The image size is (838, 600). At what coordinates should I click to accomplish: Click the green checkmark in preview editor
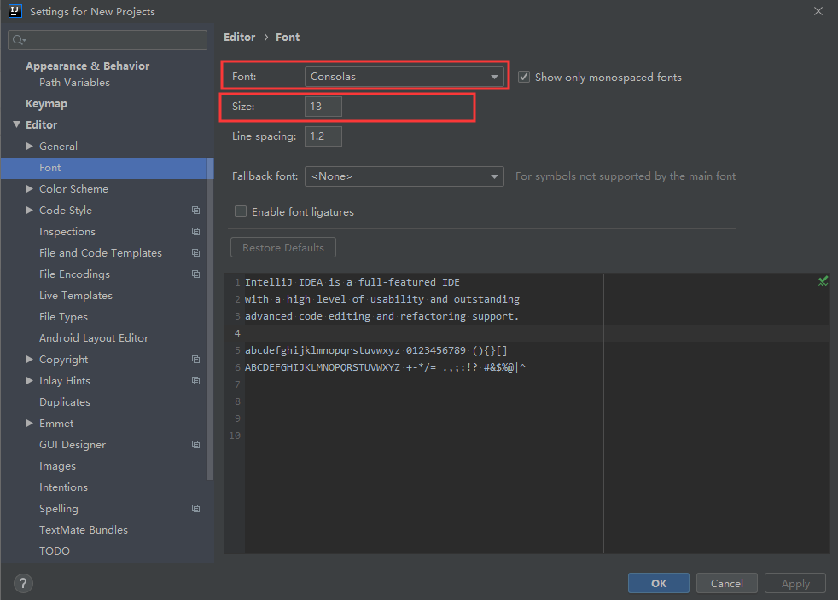(x=823, y=280)
